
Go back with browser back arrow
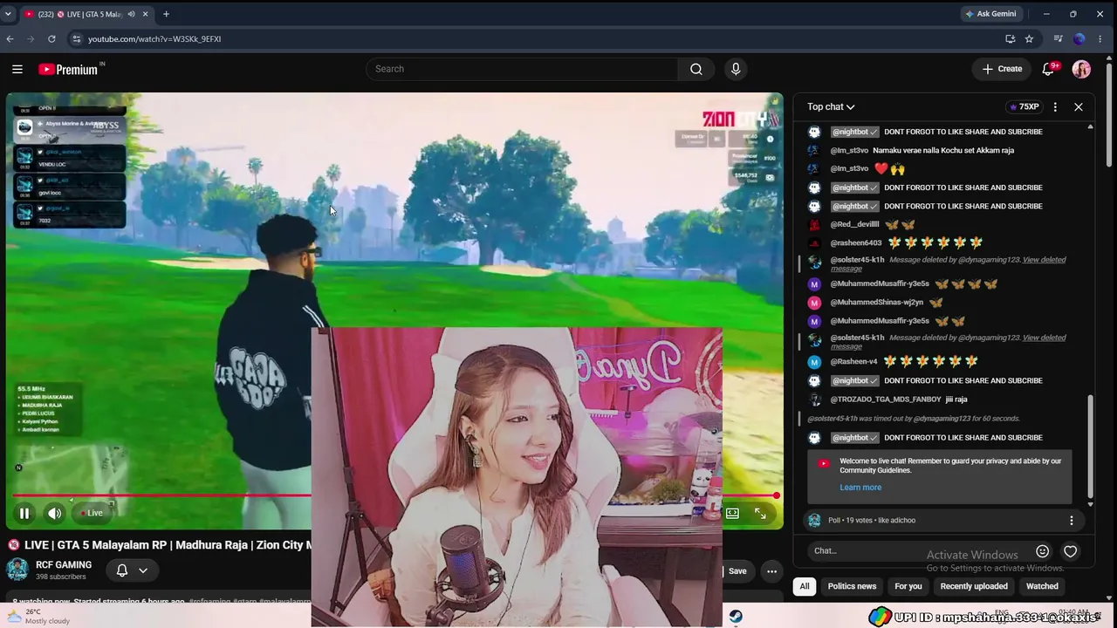tap(10, 39)
